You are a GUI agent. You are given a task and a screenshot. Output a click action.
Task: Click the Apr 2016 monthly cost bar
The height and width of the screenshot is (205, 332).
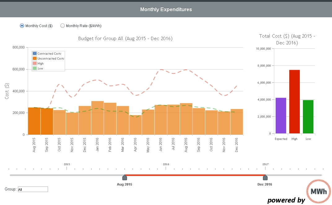pos(135,125)
